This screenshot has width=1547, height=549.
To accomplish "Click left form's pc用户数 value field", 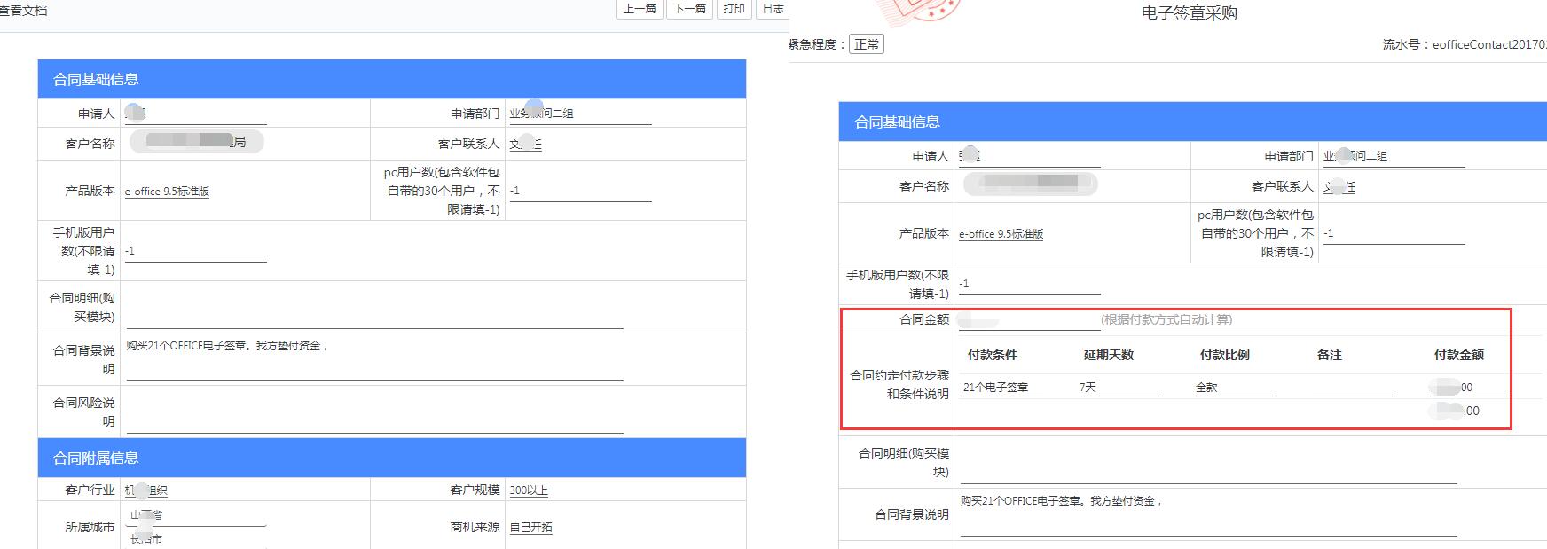I will point(580,192).
